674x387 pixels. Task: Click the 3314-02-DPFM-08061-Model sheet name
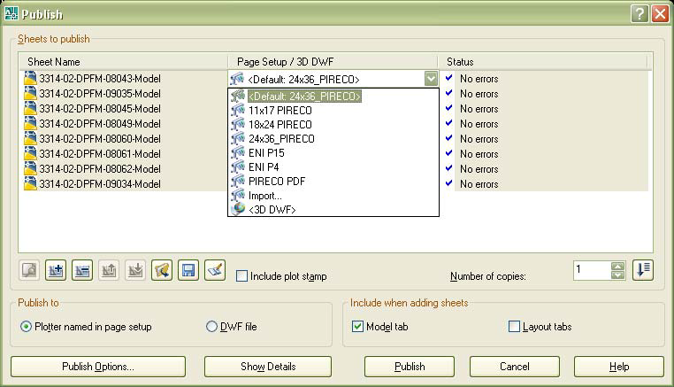(100, 154)
